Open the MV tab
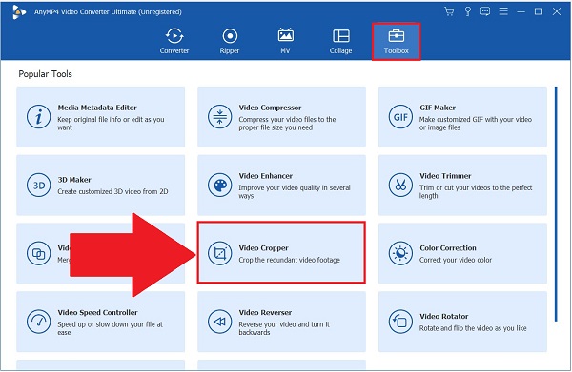The height and width of the screenshot is (372, 572). [285, 41]
